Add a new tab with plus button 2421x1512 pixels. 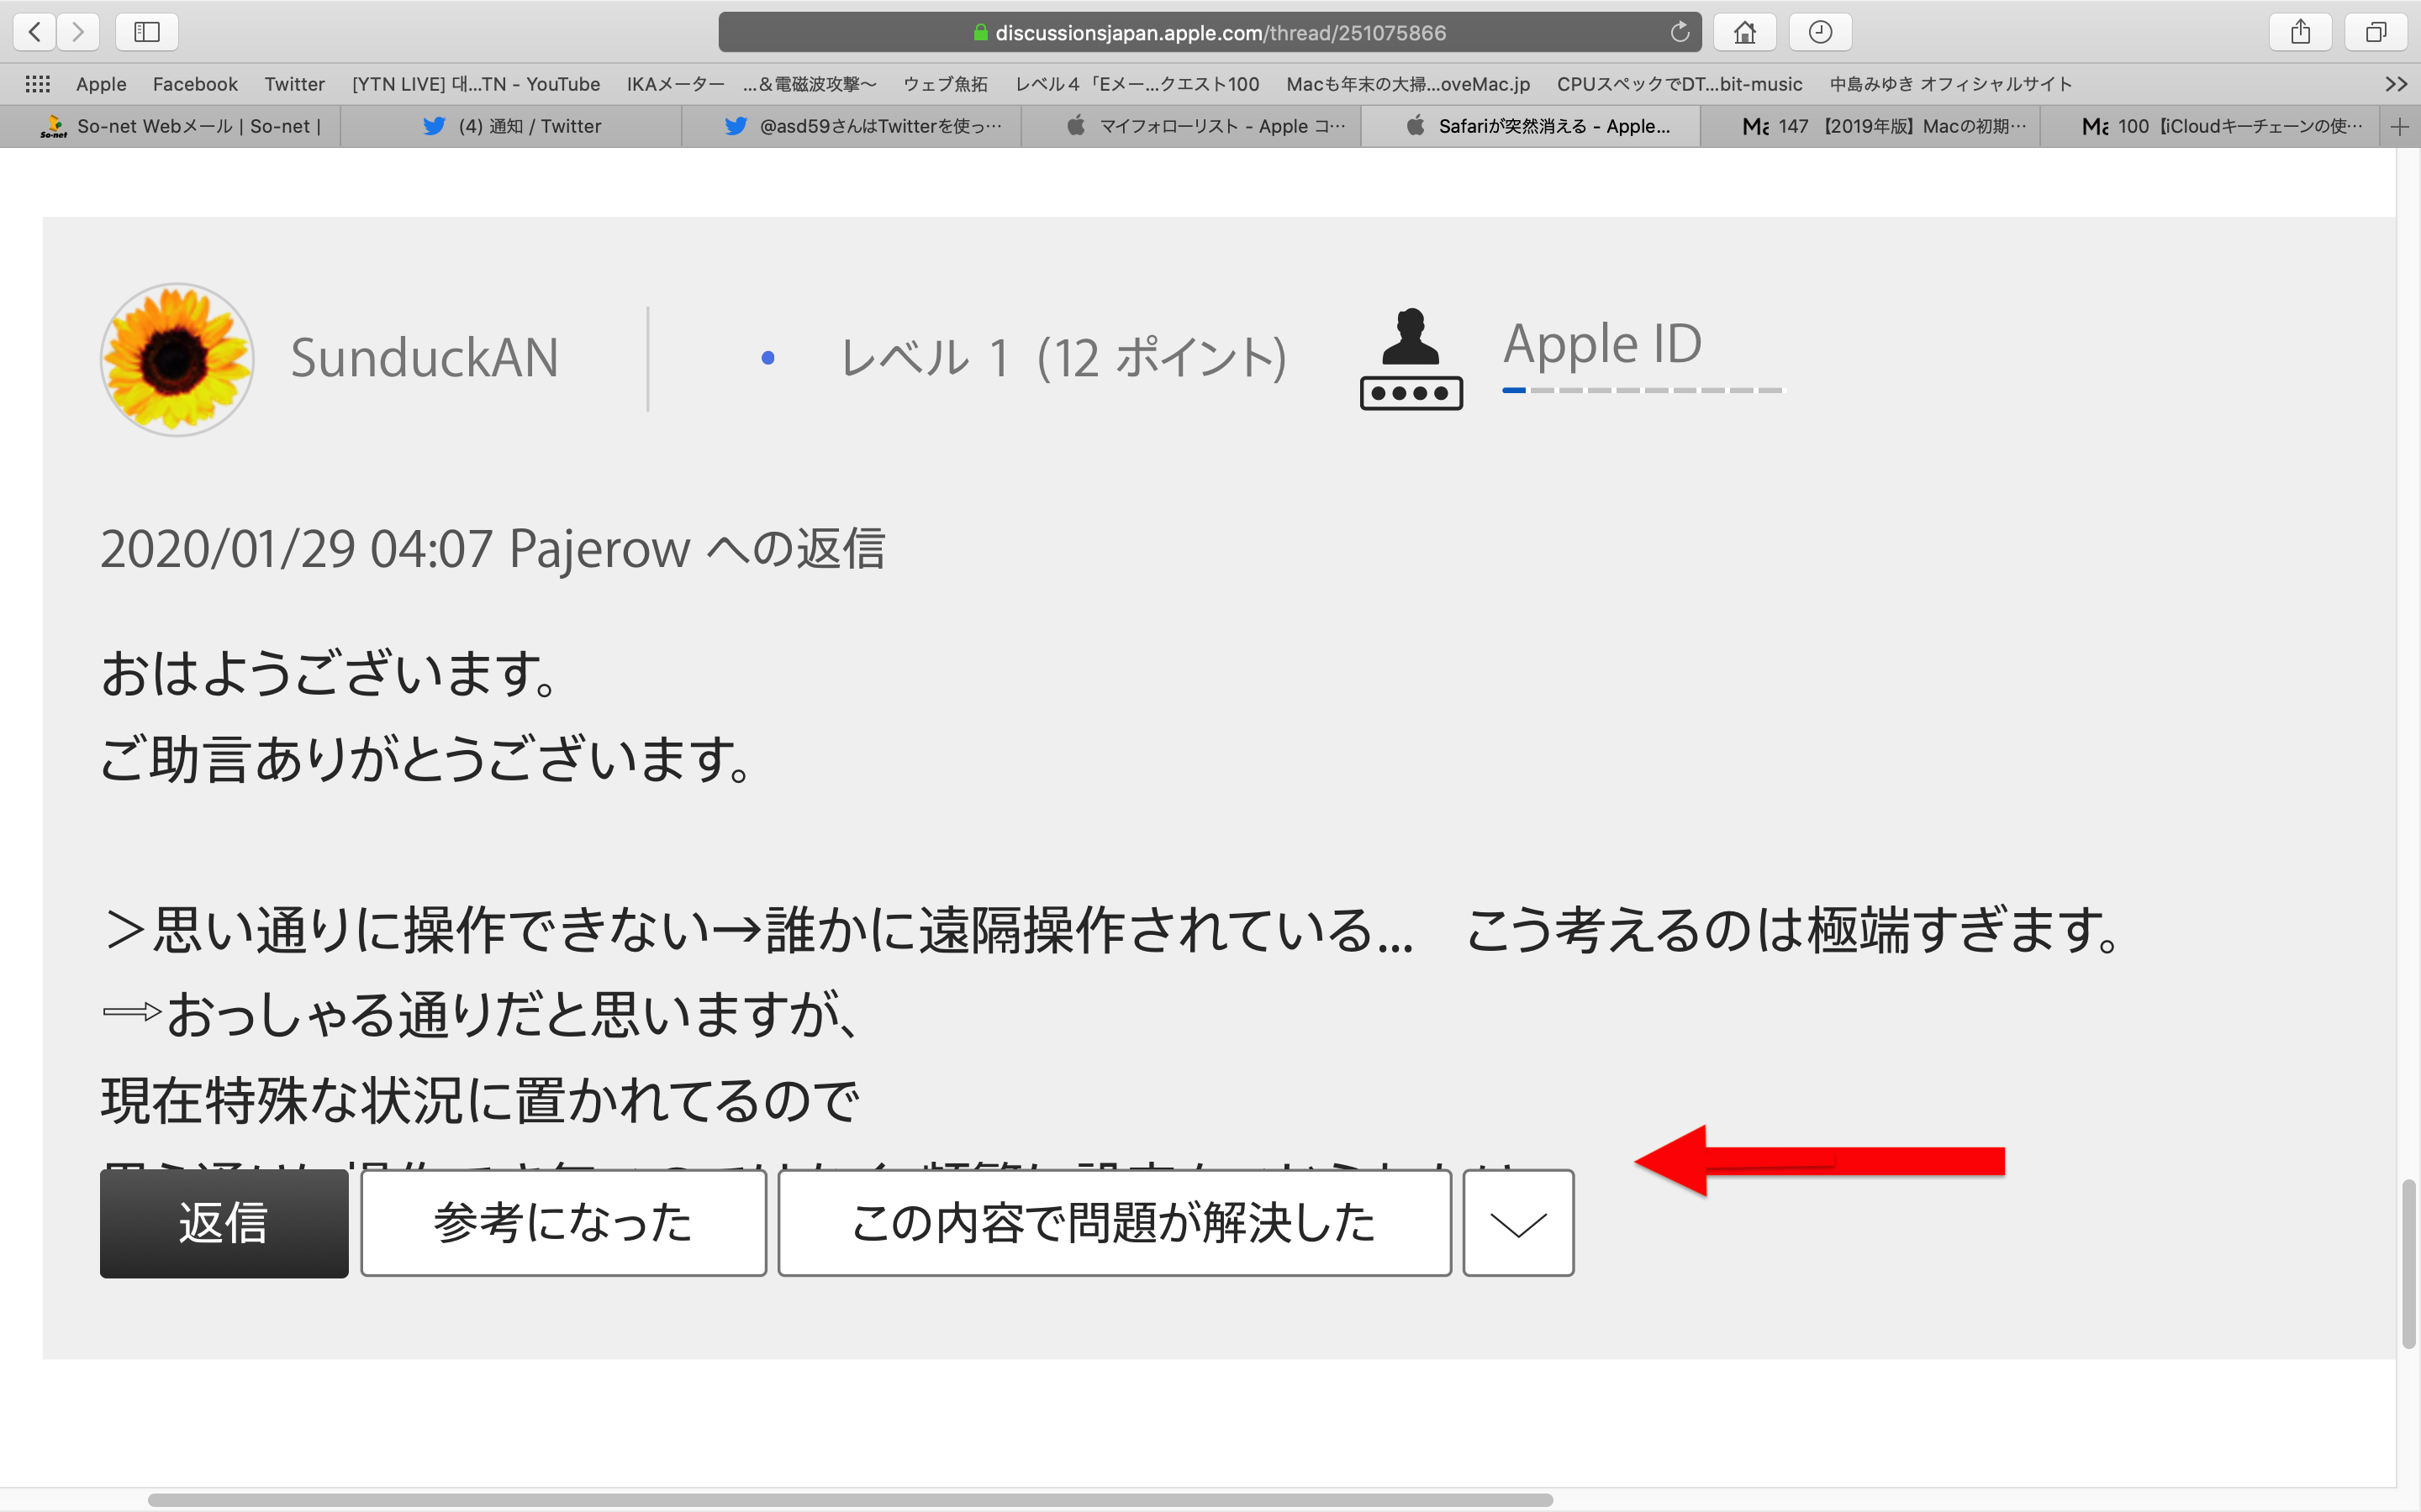2399,127
